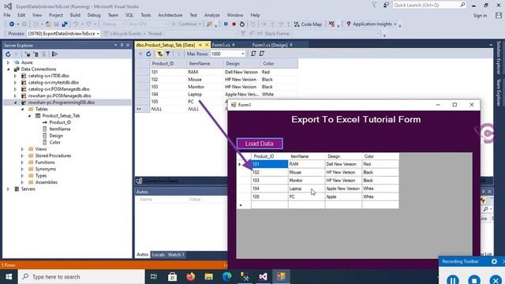Click the Undo toolbar icon
Image resolution: width=505 pixels, height=284 pixels.
[76, 24]
